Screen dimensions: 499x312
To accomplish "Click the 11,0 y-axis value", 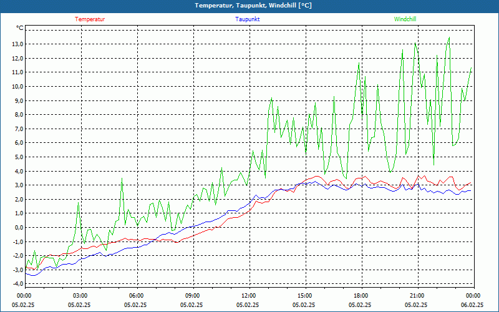I will point(17,72).
